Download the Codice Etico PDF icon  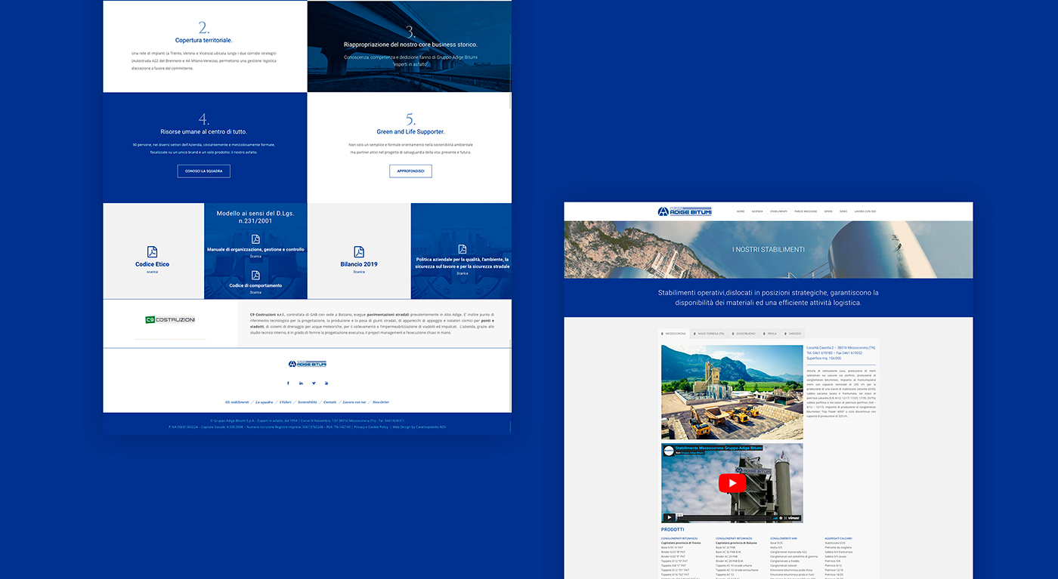(152, 252)
